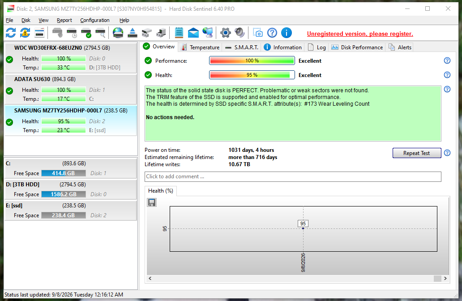
Task: Click the Performance 100 % gradient bar
Action: click(x=252, y=60)
